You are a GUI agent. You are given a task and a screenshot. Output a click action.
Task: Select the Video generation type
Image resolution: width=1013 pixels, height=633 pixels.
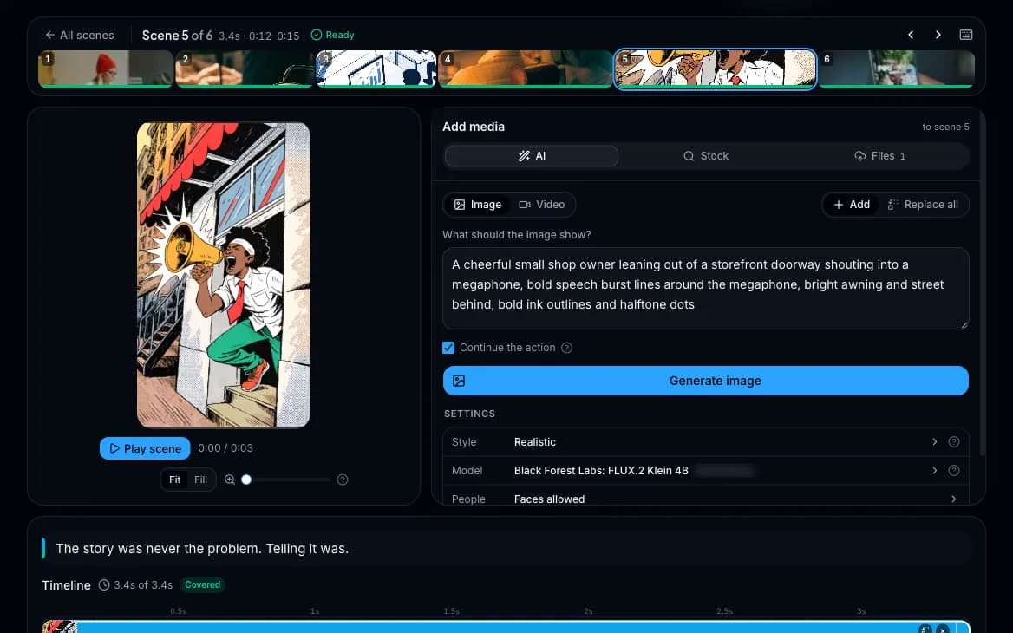pos(542,205)
